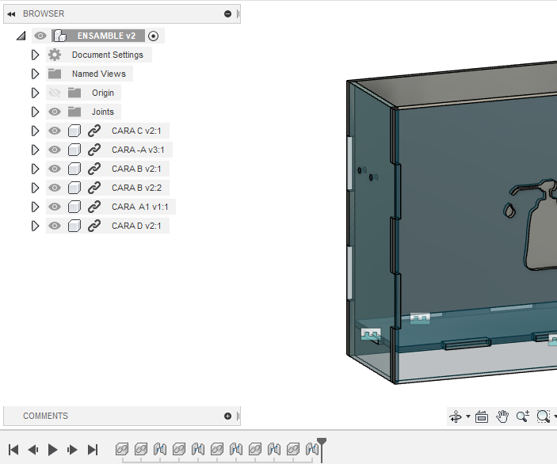Select the Orbit navigation tool

456,416
